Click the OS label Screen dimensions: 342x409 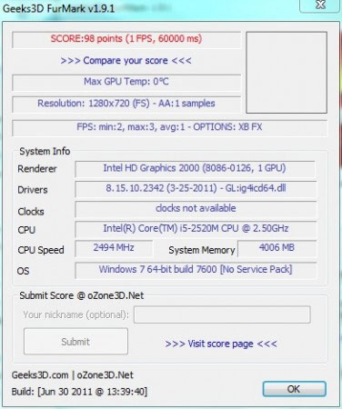pos(23,271)
